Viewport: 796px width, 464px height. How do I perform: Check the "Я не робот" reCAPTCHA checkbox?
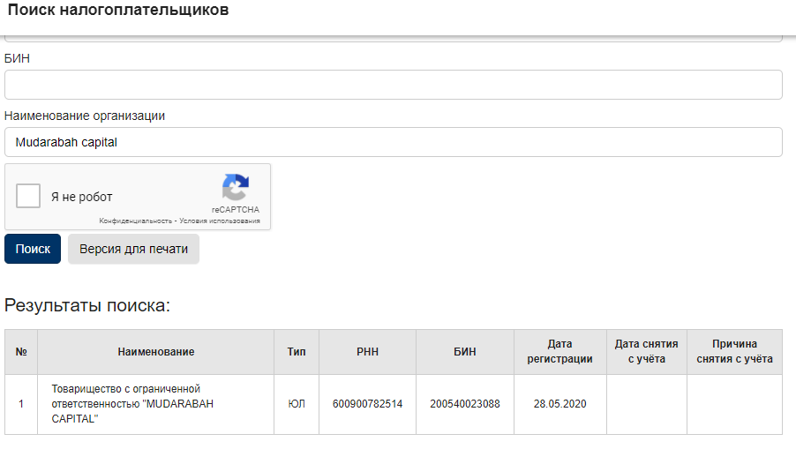(x=29, y=197)
